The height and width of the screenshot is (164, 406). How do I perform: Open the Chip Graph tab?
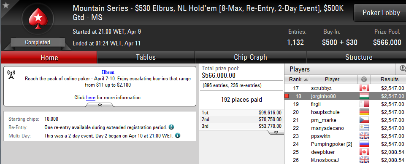pos(250,57)
